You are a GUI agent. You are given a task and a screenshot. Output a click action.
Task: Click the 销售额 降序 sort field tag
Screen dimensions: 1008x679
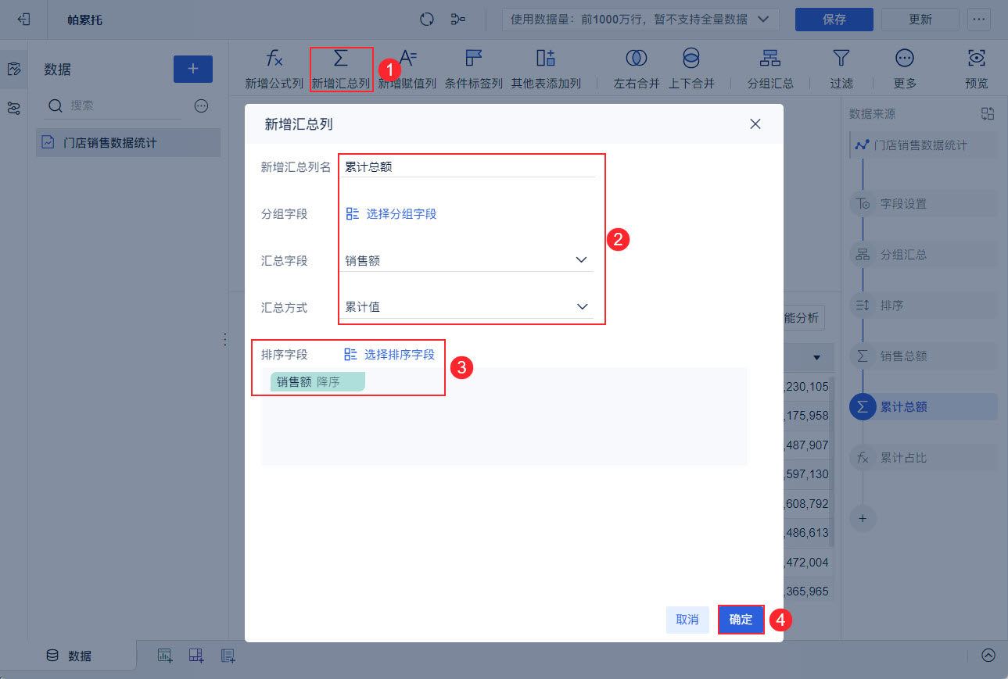317,382
